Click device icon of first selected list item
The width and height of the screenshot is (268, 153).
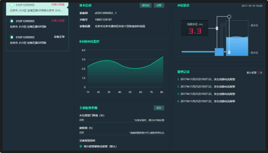click(x=12, y=5)
